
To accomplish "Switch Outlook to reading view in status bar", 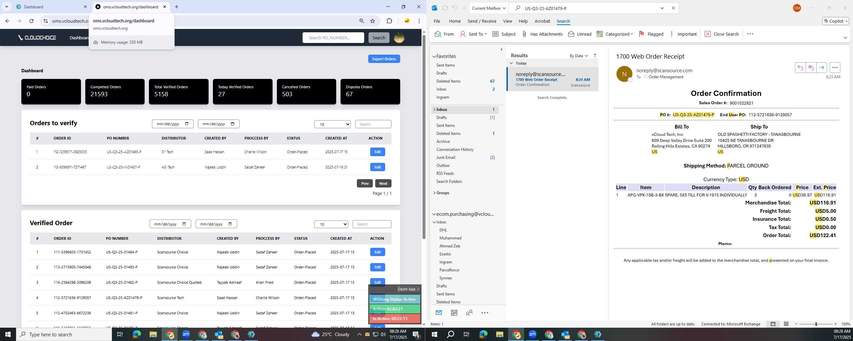I will coord(786,324).
